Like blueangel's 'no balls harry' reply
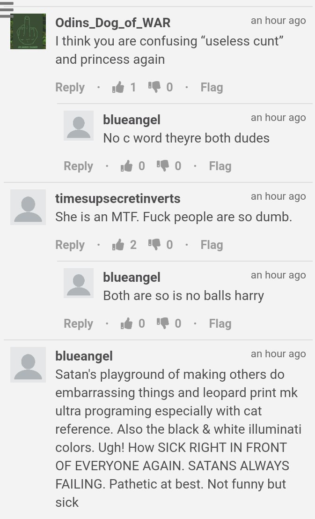315x519 pixels. pos(126,323)
